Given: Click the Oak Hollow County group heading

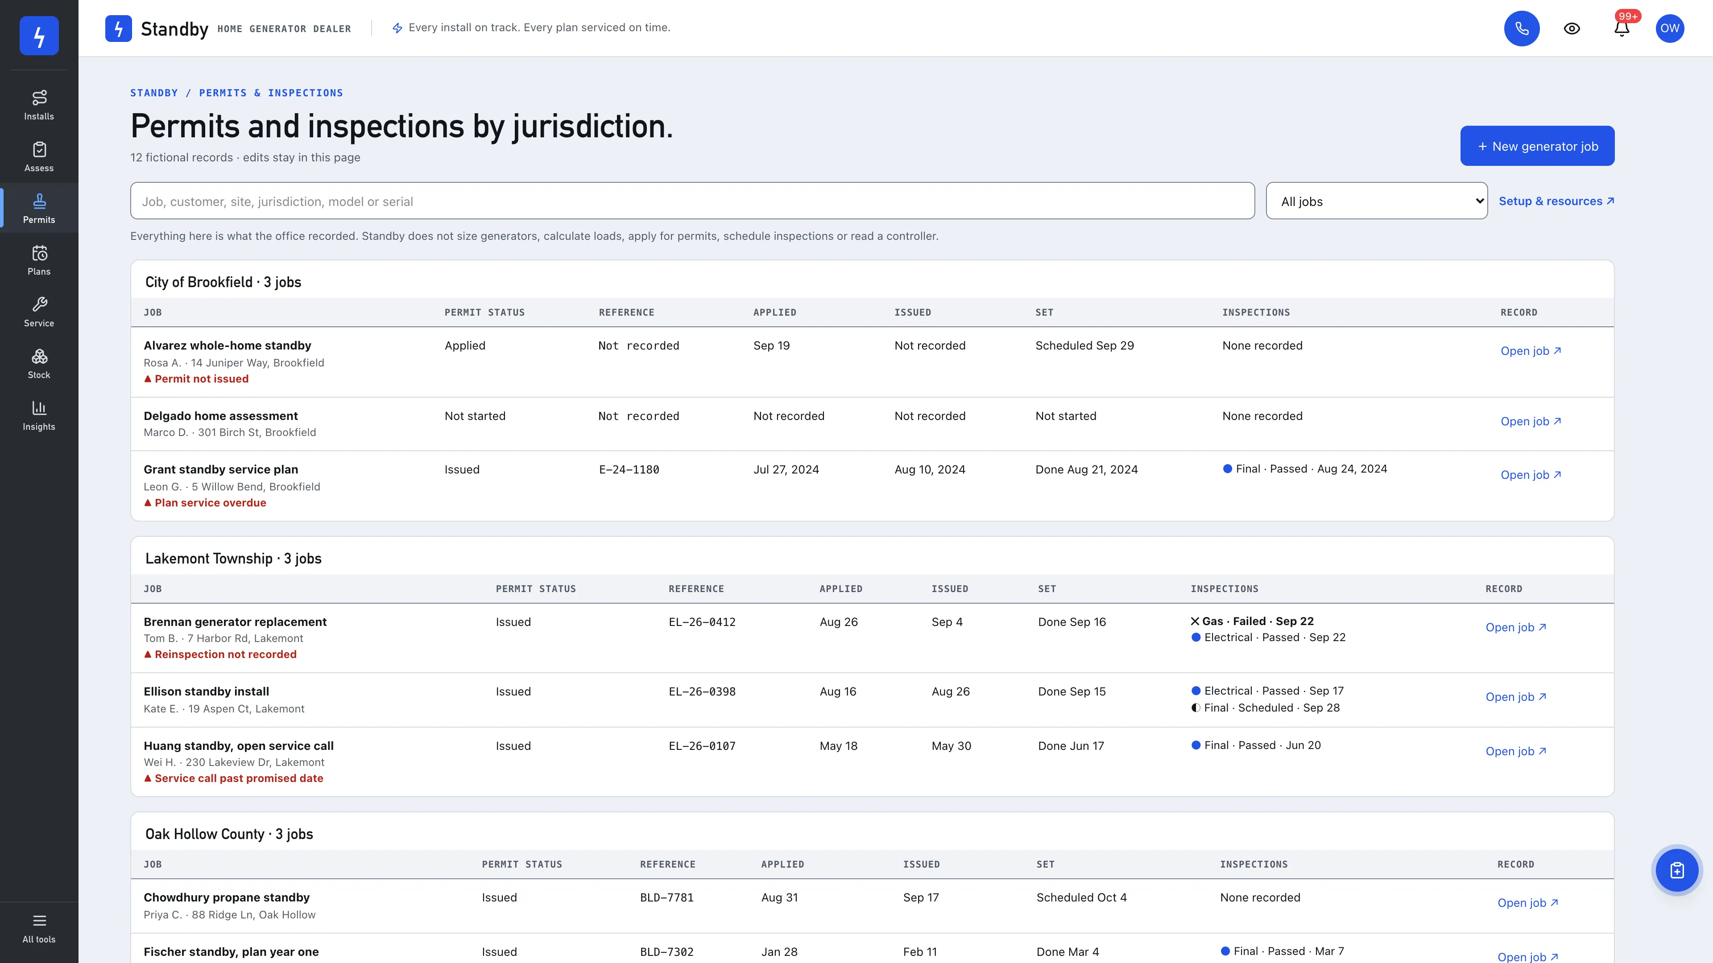Looking at the screenshot, I should click(x=229, y=834).
